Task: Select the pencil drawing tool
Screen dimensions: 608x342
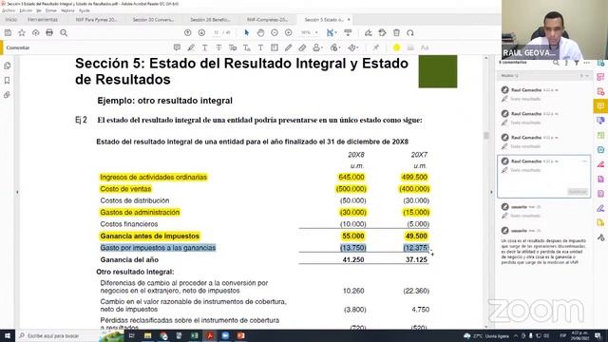Action: (288, 47)
